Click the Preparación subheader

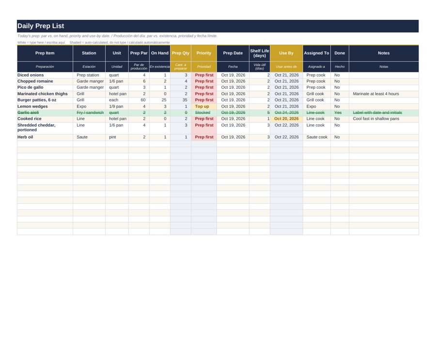tap(45, 67)
